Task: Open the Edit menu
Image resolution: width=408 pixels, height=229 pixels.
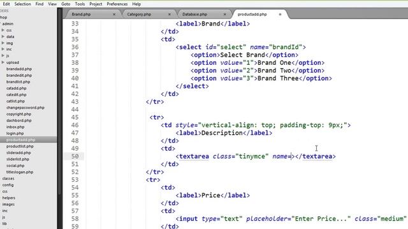Action: [6, 4]
